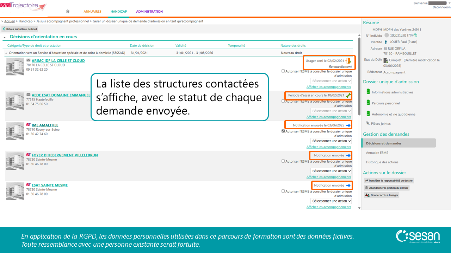
Task: Click the Nature des droits column header
Action: click(293, 46)
